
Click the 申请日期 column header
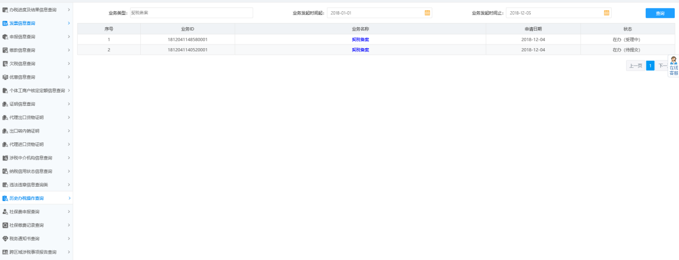point(533,28)
